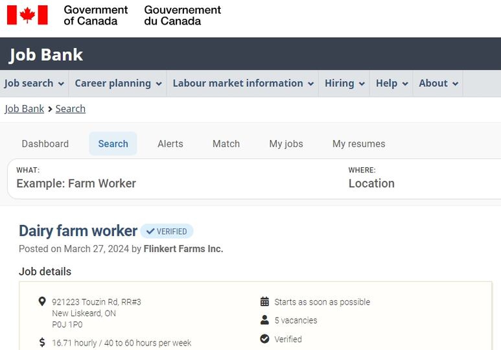Viewport: 501px width, 350px height.
Task: Click the VERIFIED badge next to job title
Action: 167,231
